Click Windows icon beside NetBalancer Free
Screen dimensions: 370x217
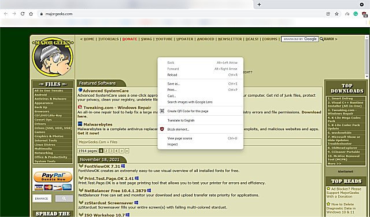(x=149, y=190)
